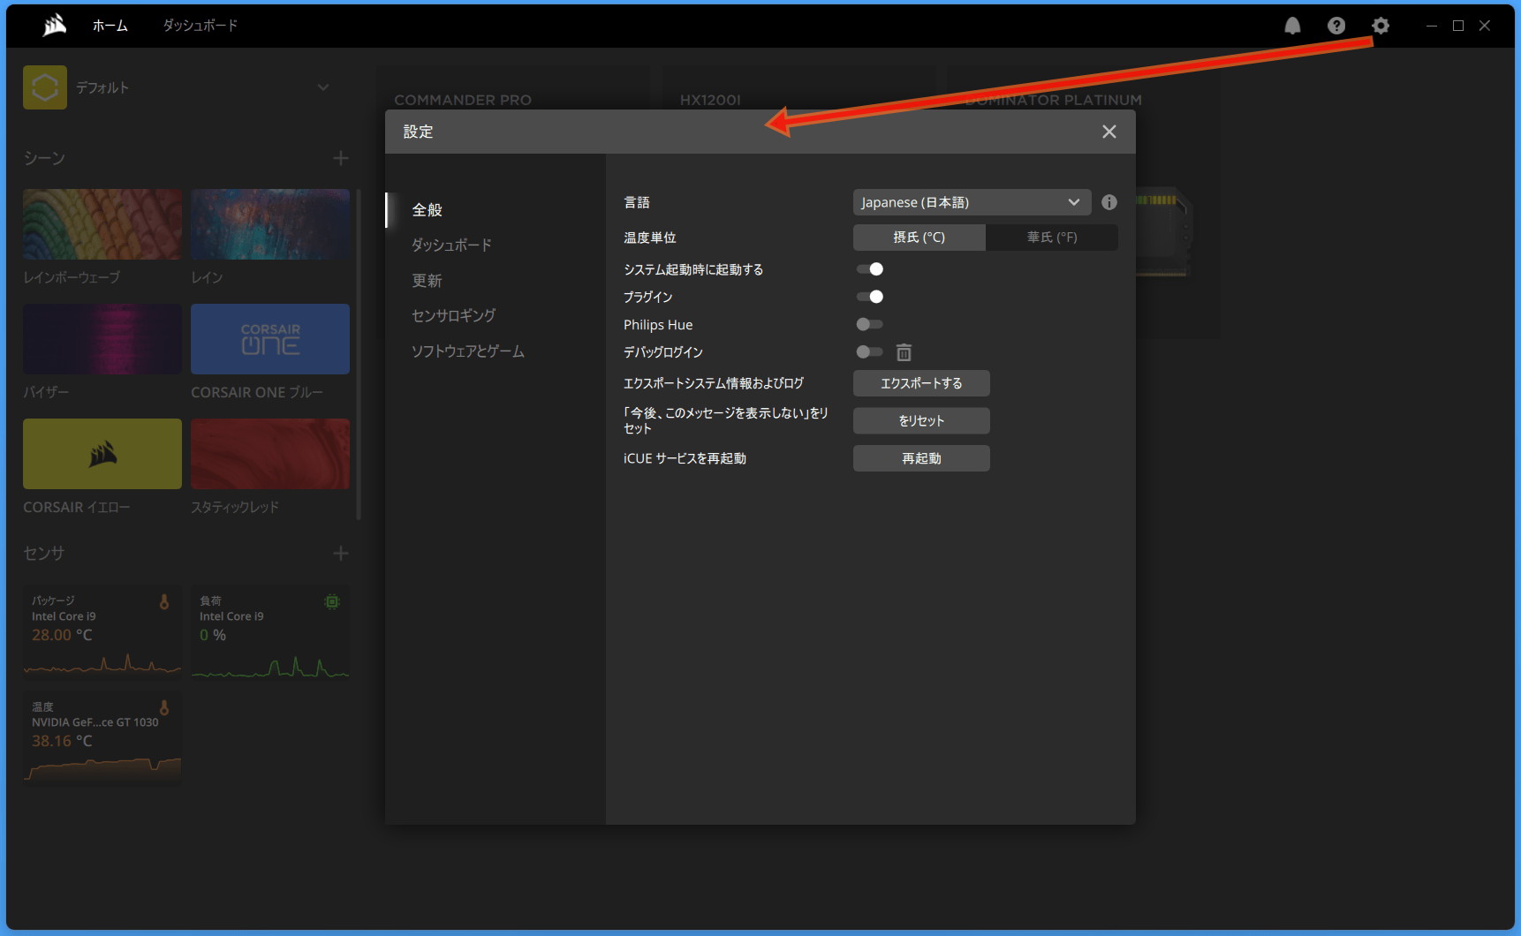Click the 38.16 °C GPU temperature graph
1521x936 pixels.
click(x=102, y=768)
